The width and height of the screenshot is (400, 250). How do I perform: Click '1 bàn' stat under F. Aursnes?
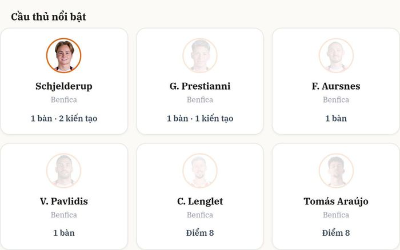336,119
